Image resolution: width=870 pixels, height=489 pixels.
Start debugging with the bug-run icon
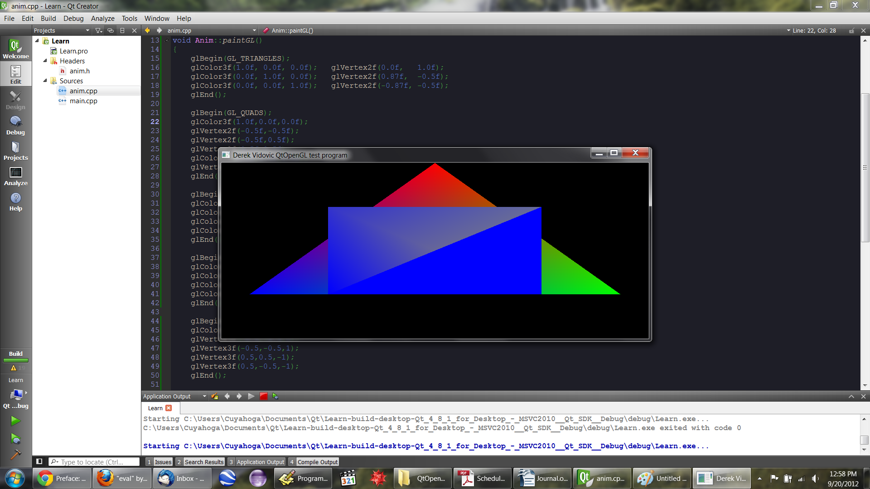15,439
